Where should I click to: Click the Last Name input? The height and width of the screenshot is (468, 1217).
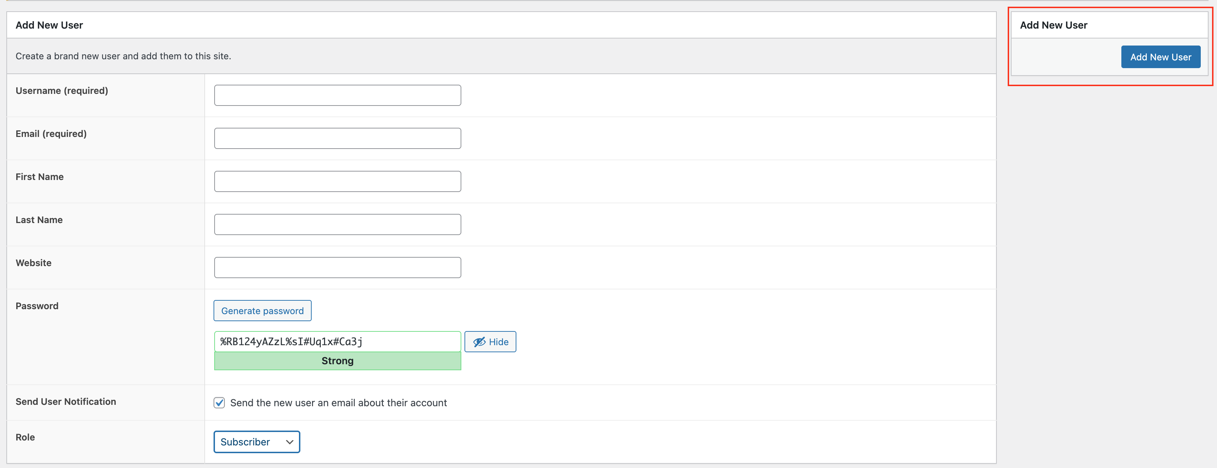[x=337, y=224]
